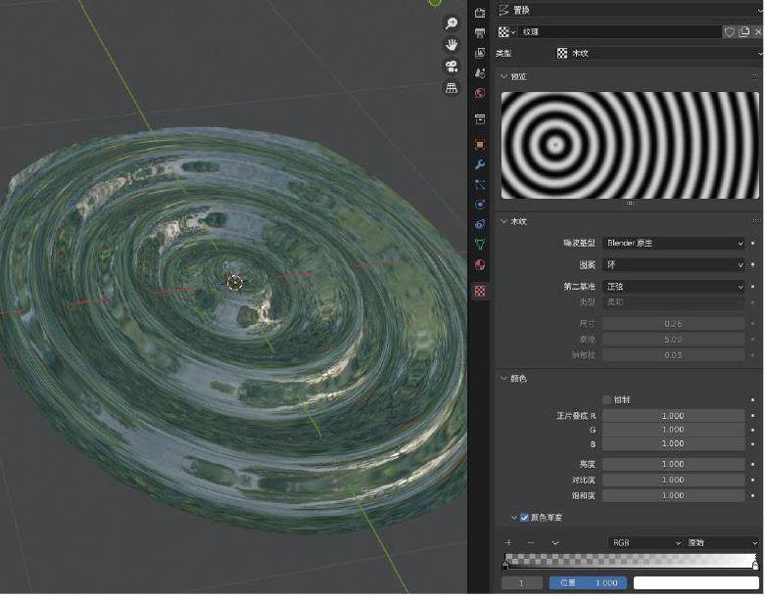Click the minus button to remove color stop

[x=530, y=542]
